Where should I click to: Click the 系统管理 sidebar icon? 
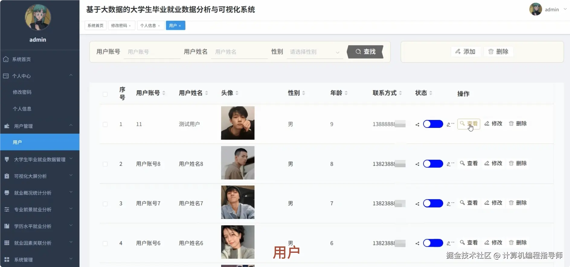pos(7,259)
